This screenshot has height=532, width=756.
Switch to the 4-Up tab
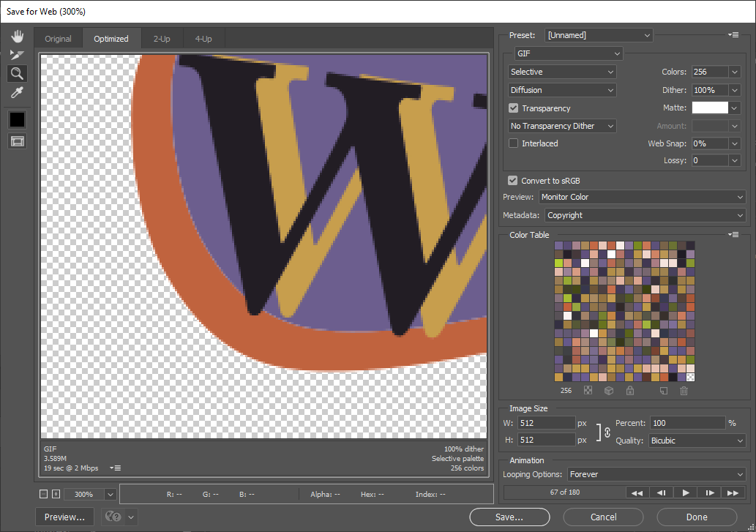tap(203, 39)
